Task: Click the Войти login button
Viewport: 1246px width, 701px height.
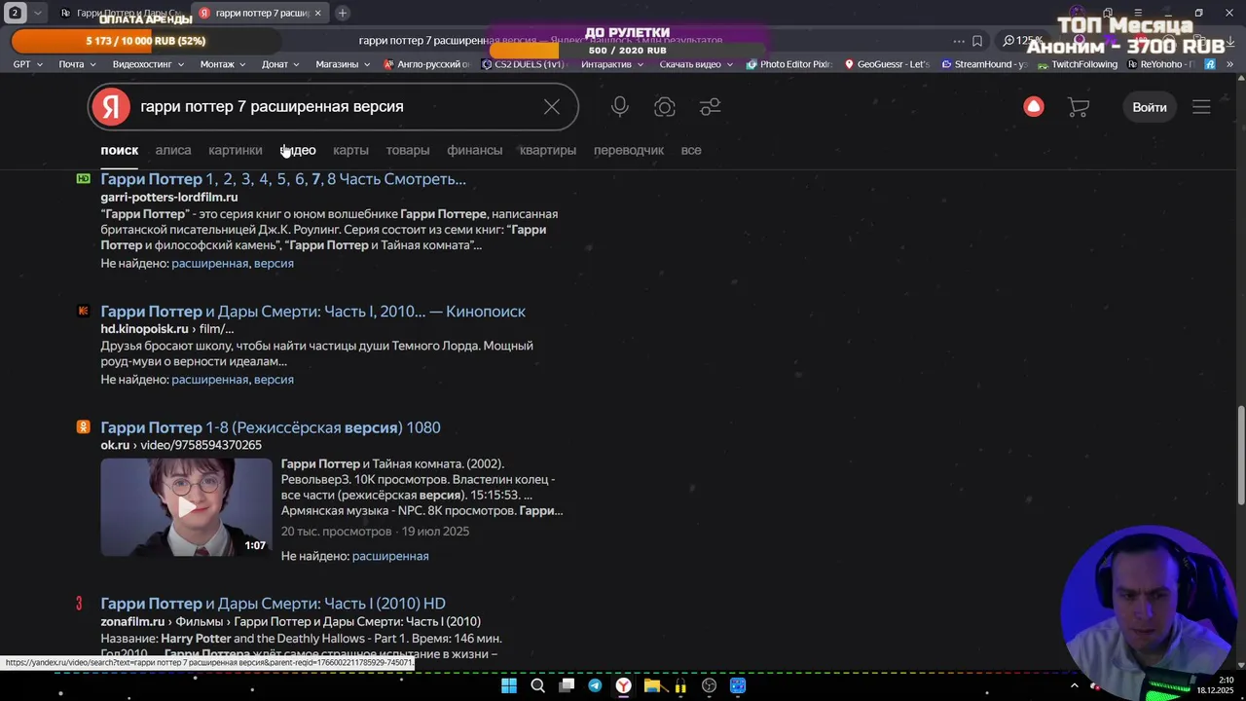Action: point(1150,107)
